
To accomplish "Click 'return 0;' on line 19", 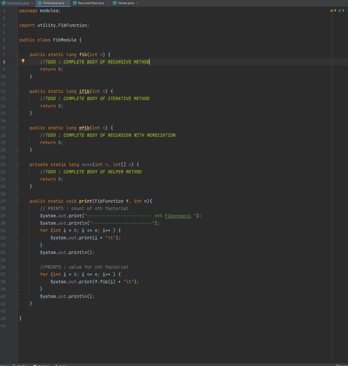I will coord(51,143).
